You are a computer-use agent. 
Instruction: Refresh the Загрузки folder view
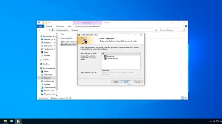coord(156,30)
